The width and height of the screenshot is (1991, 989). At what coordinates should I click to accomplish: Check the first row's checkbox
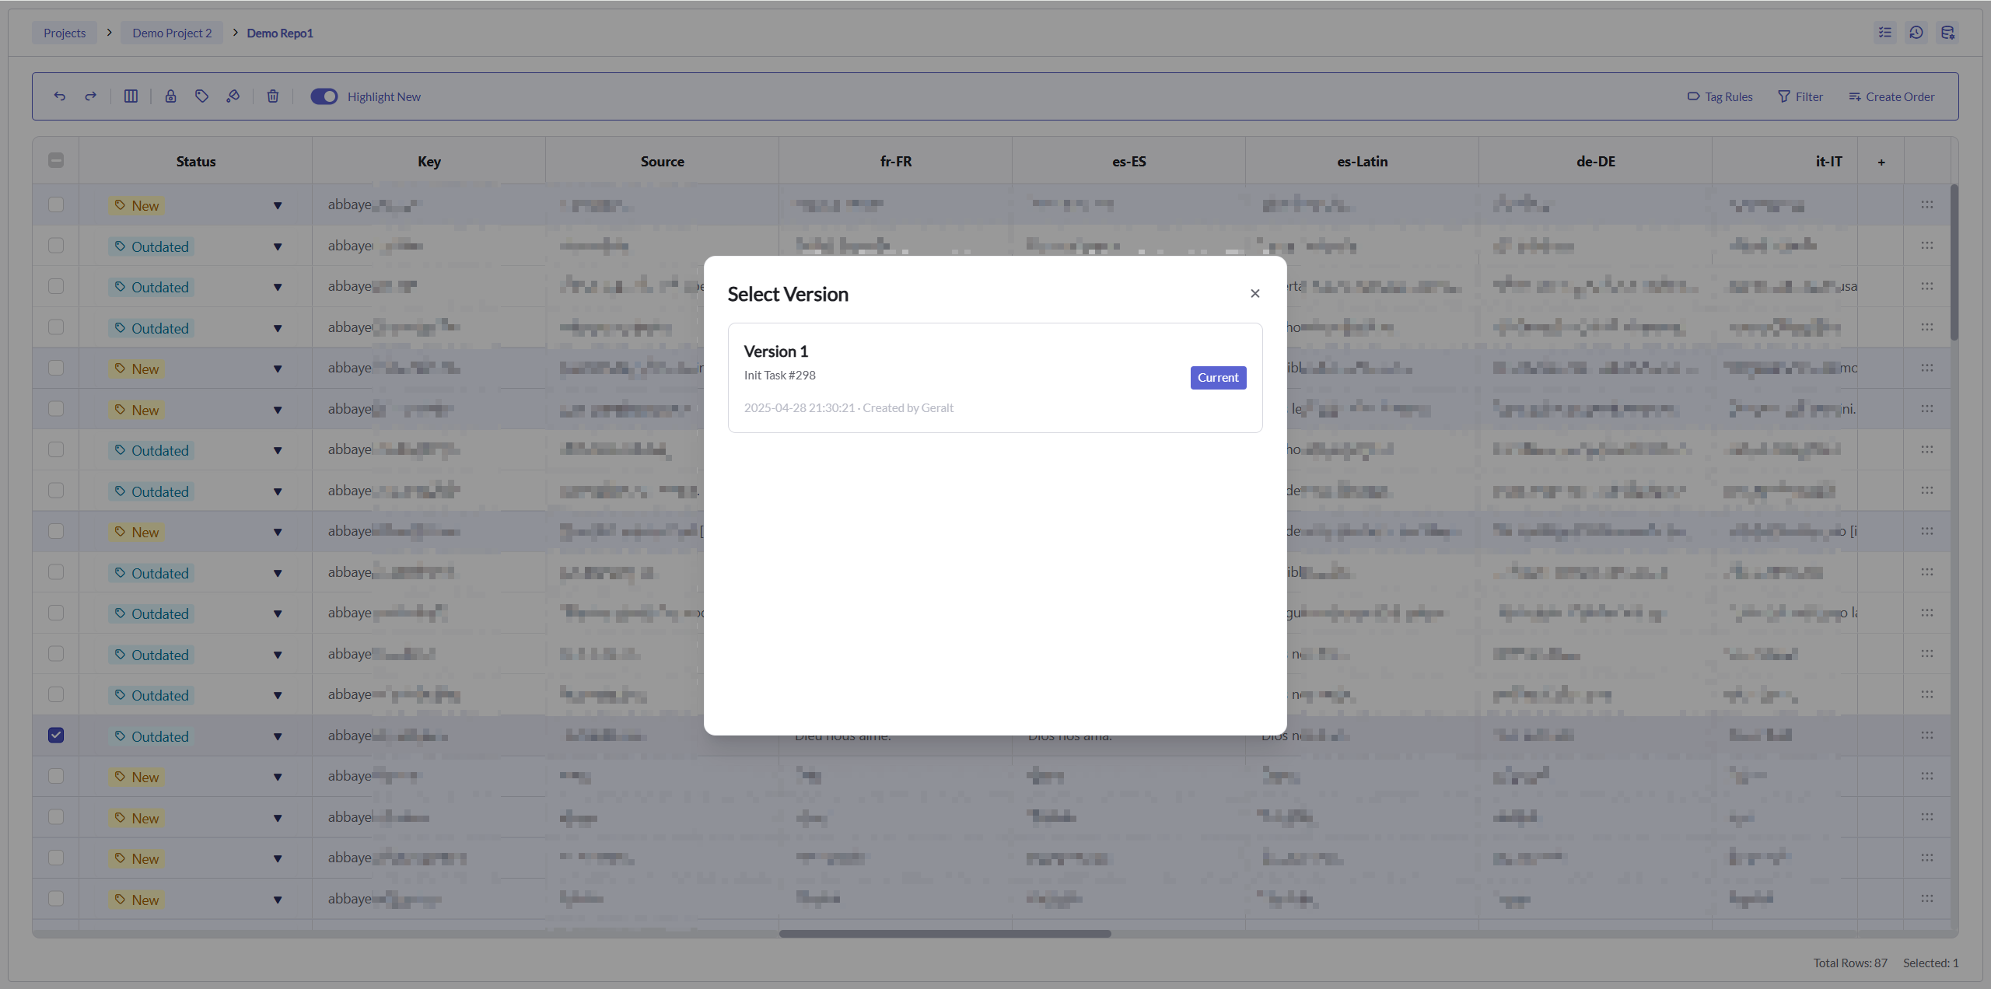(x=55, y=204)
